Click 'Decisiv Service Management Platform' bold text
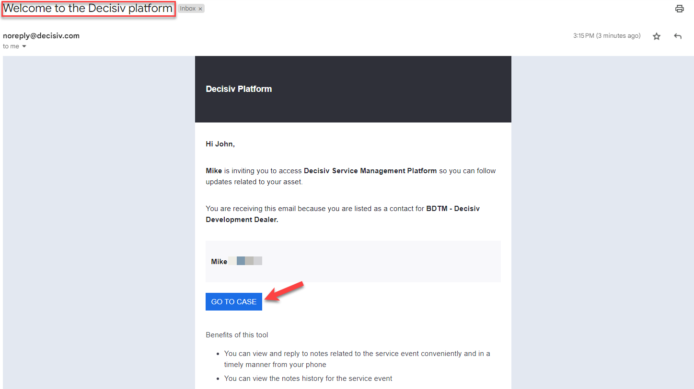Viewport: 694px width, 389px height. (370, 171)
